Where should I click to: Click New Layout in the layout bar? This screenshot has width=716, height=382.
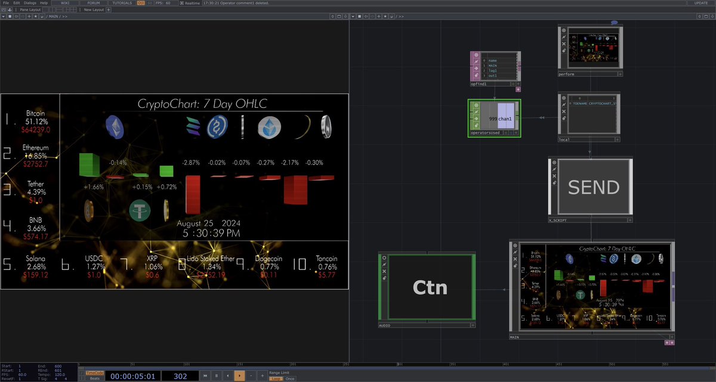94,10
